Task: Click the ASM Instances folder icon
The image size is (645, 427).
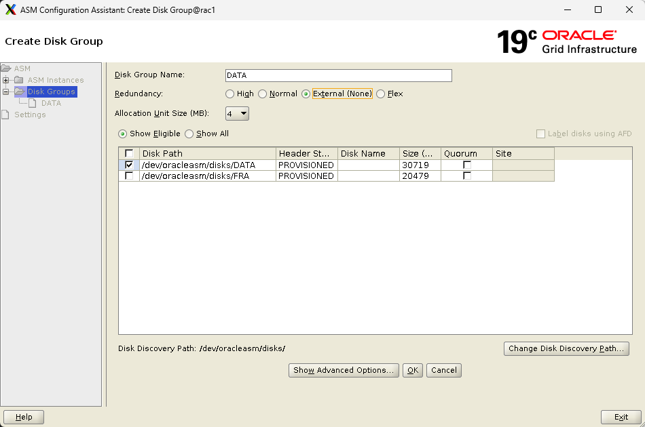Action: pos(19,80)
